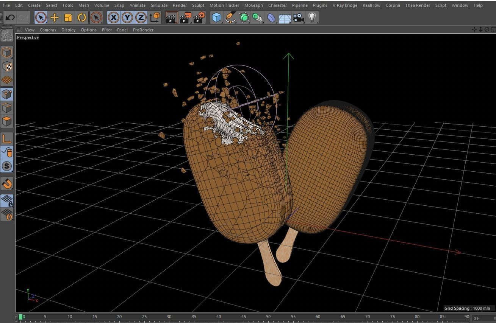The width and height of the screenshot is (496, 323).
Task: Open viewport View menu
Action: coord(30,30)
